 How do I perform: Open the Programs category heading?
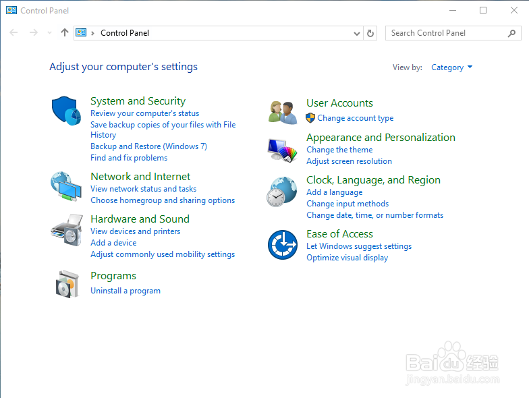pos(113,276)
